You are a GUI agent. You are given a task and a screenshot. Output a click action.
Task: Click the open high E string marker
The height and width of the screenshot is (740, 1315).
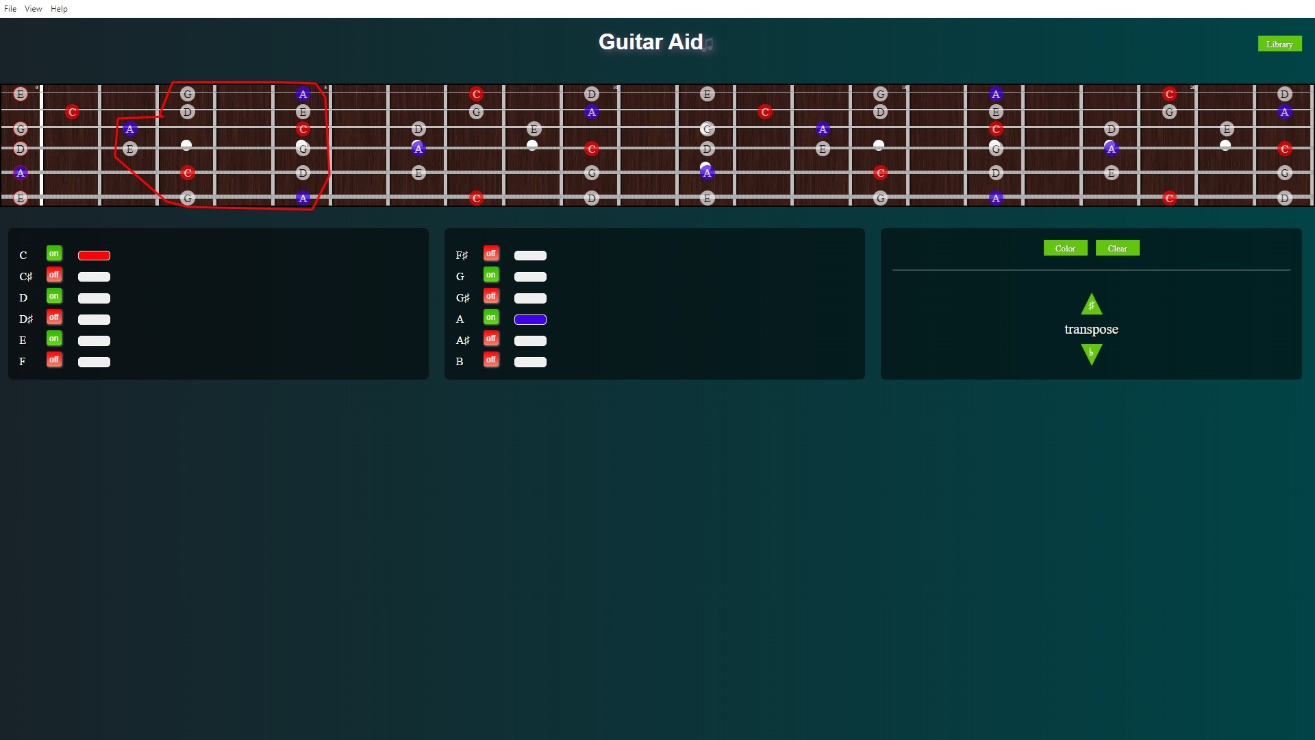point(21,94)
